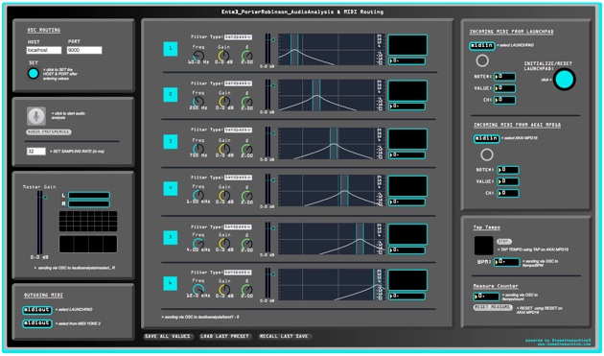Screen dimensions: 604x356
Task: Select the first midiout for LAUNCHPAD
Action: pos(37,310)
